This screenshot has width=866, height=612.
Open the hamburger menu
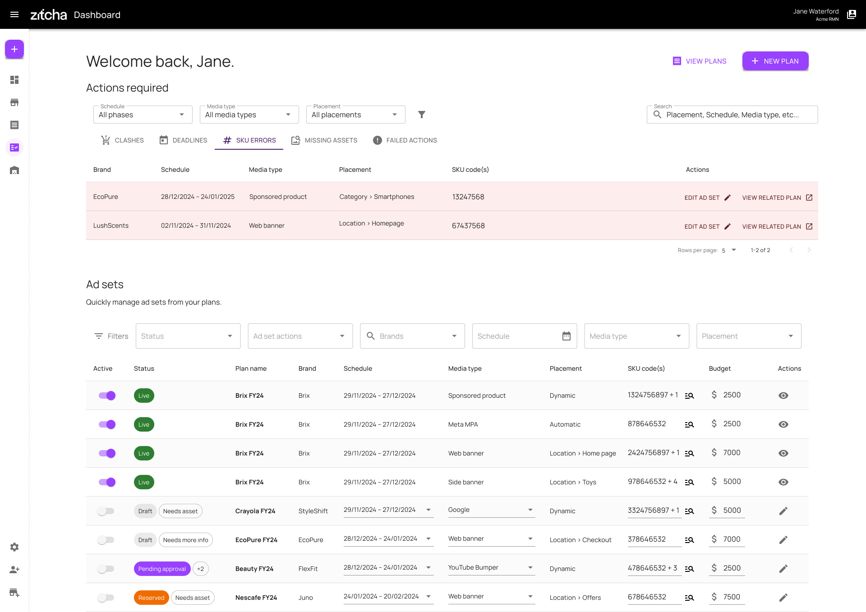[x=14, y=14]
